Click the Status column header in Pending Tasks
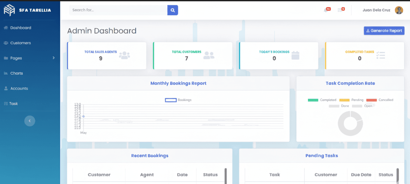Screen dimensions: 410x184 click(x=386, y=175)
